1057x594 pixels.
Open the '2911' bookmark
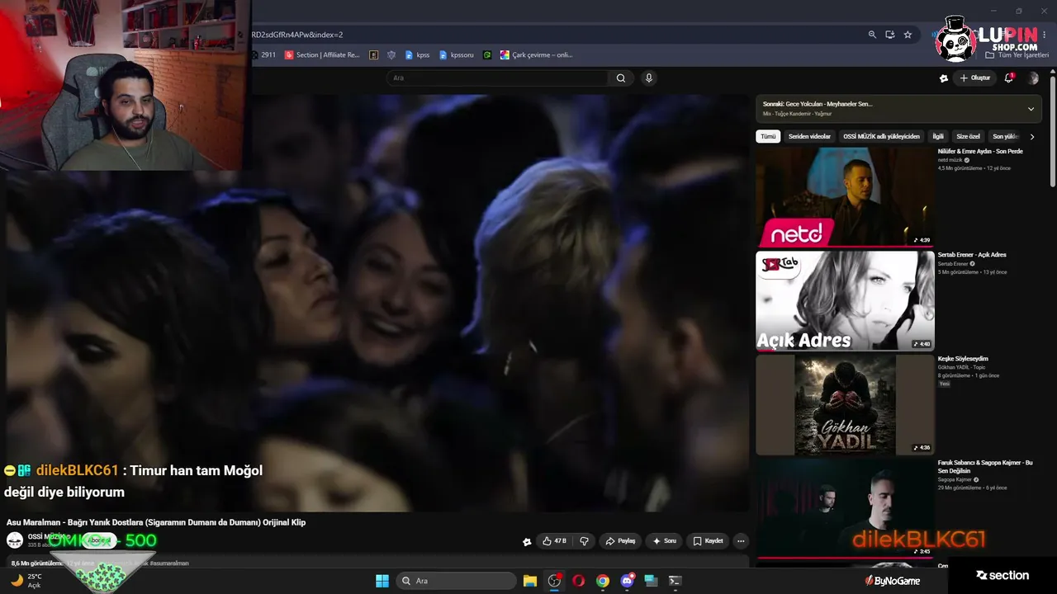click(x=263, y=55)
